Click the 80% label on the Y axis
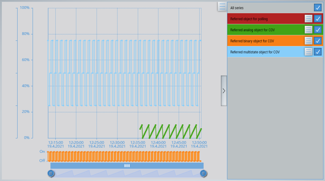 (x=26, y=34)
